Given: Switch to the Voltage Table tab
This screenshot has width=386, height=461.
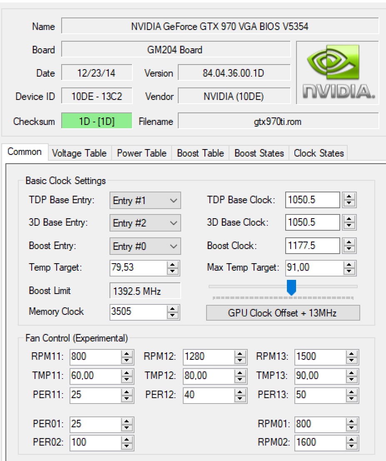Looking at the screenshot, I should click(x=79, y=153).
